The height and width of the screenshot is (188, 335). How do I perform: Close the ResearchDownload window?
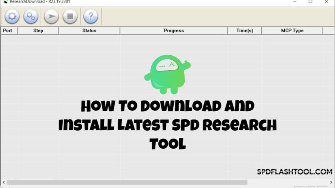pyautogui.click(x=327, y=2)
